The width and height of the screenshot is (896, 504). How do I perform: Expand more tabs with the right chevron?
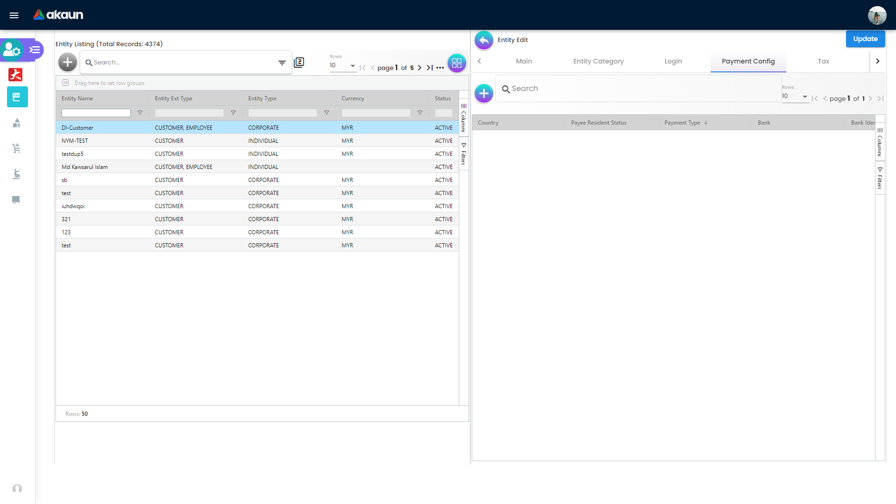coord(878,61)
